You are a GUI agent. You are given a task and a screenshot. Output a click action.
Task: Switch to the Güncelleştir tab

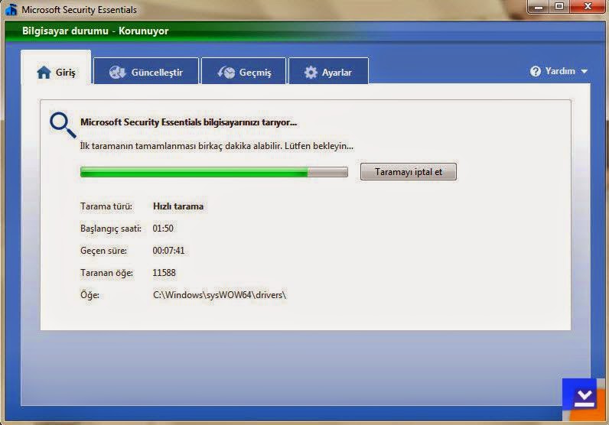point(146,71)
